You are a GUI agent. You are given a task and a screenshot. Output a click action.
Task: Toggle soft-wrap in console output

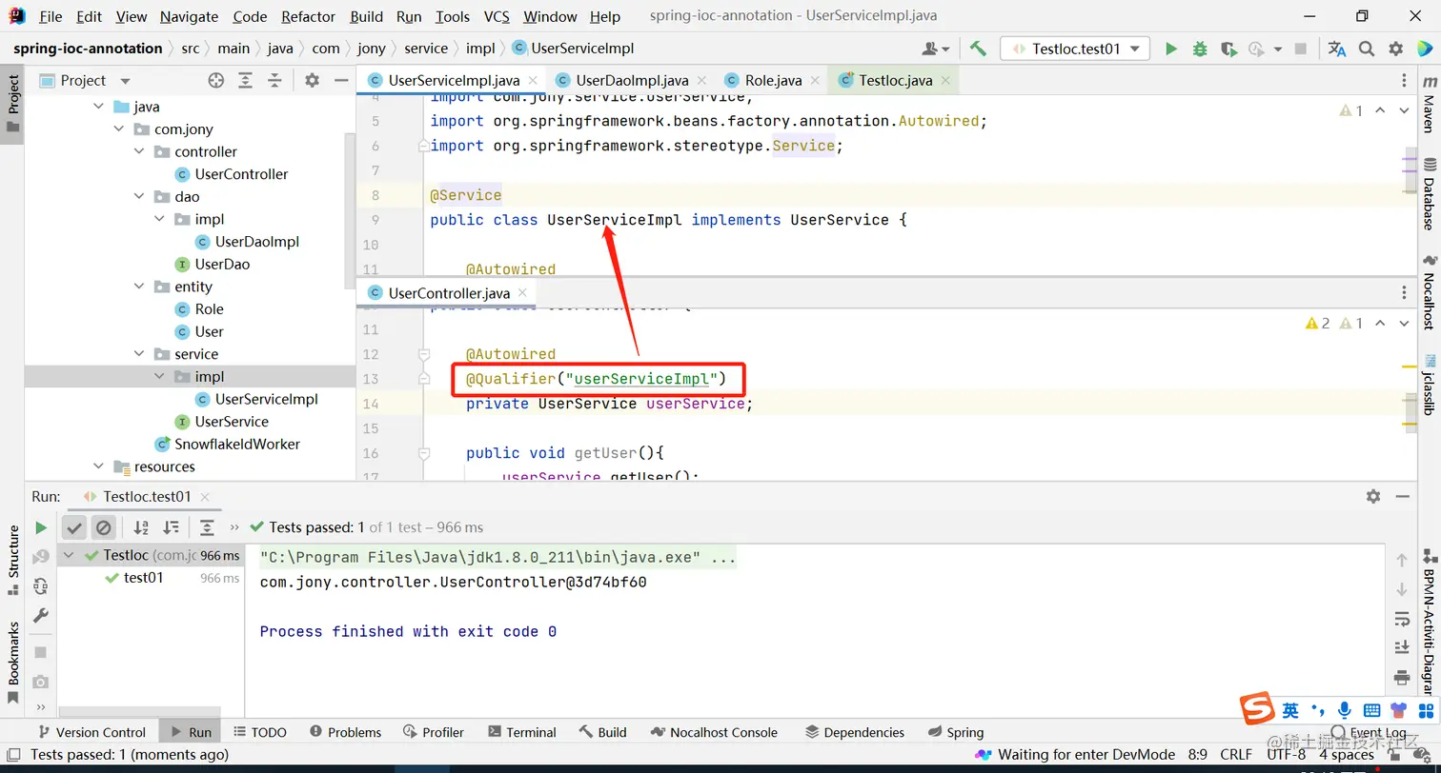coord(1402,619)
